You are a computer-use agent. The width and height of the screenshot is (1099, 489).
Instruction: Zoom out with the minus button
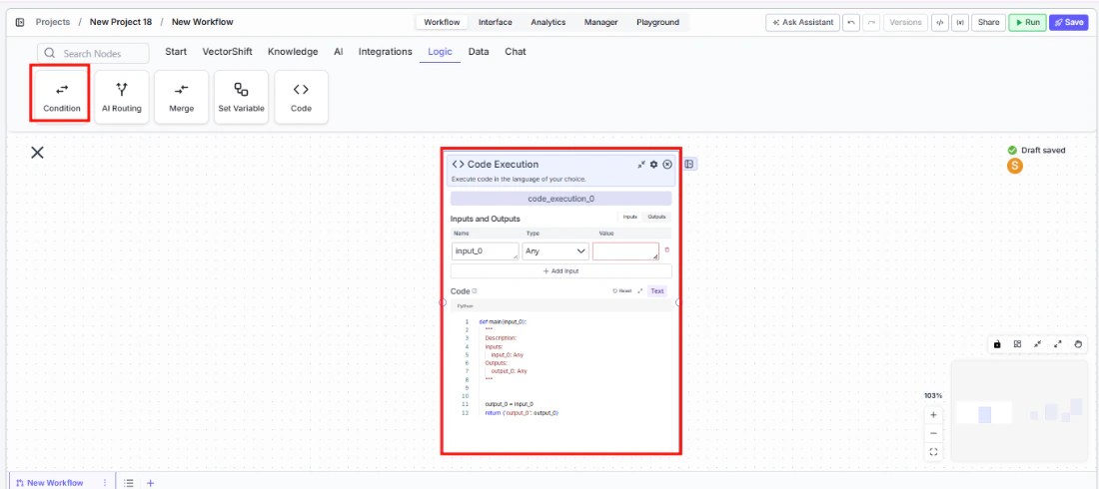tap(933, 433)
